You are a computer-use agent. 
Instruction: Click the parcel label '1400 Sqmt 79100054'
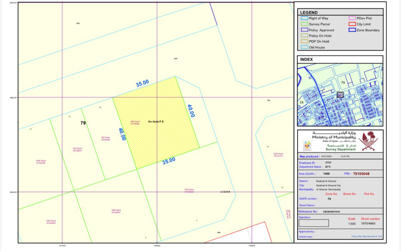click(x=51, y=222)
